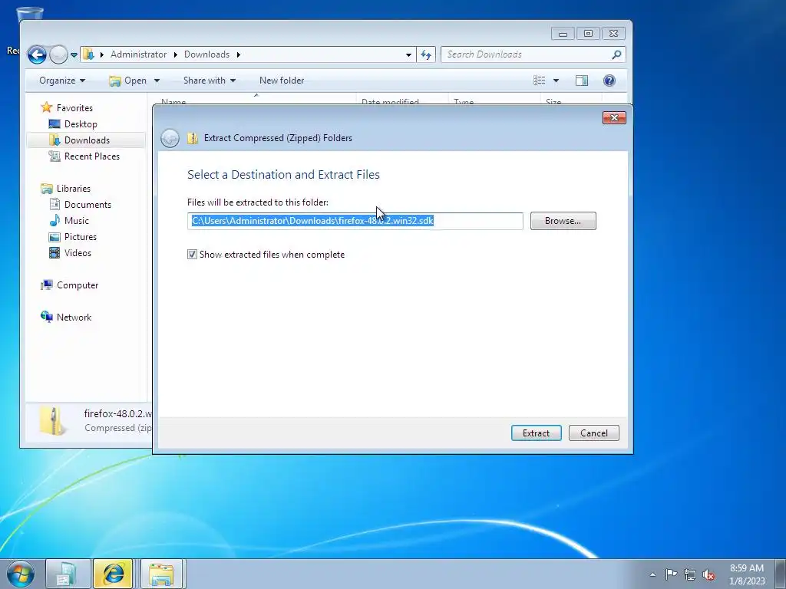Open the address bar history dropdown
Viewport: 786px width, 589px height.
(x=408, y=54)
